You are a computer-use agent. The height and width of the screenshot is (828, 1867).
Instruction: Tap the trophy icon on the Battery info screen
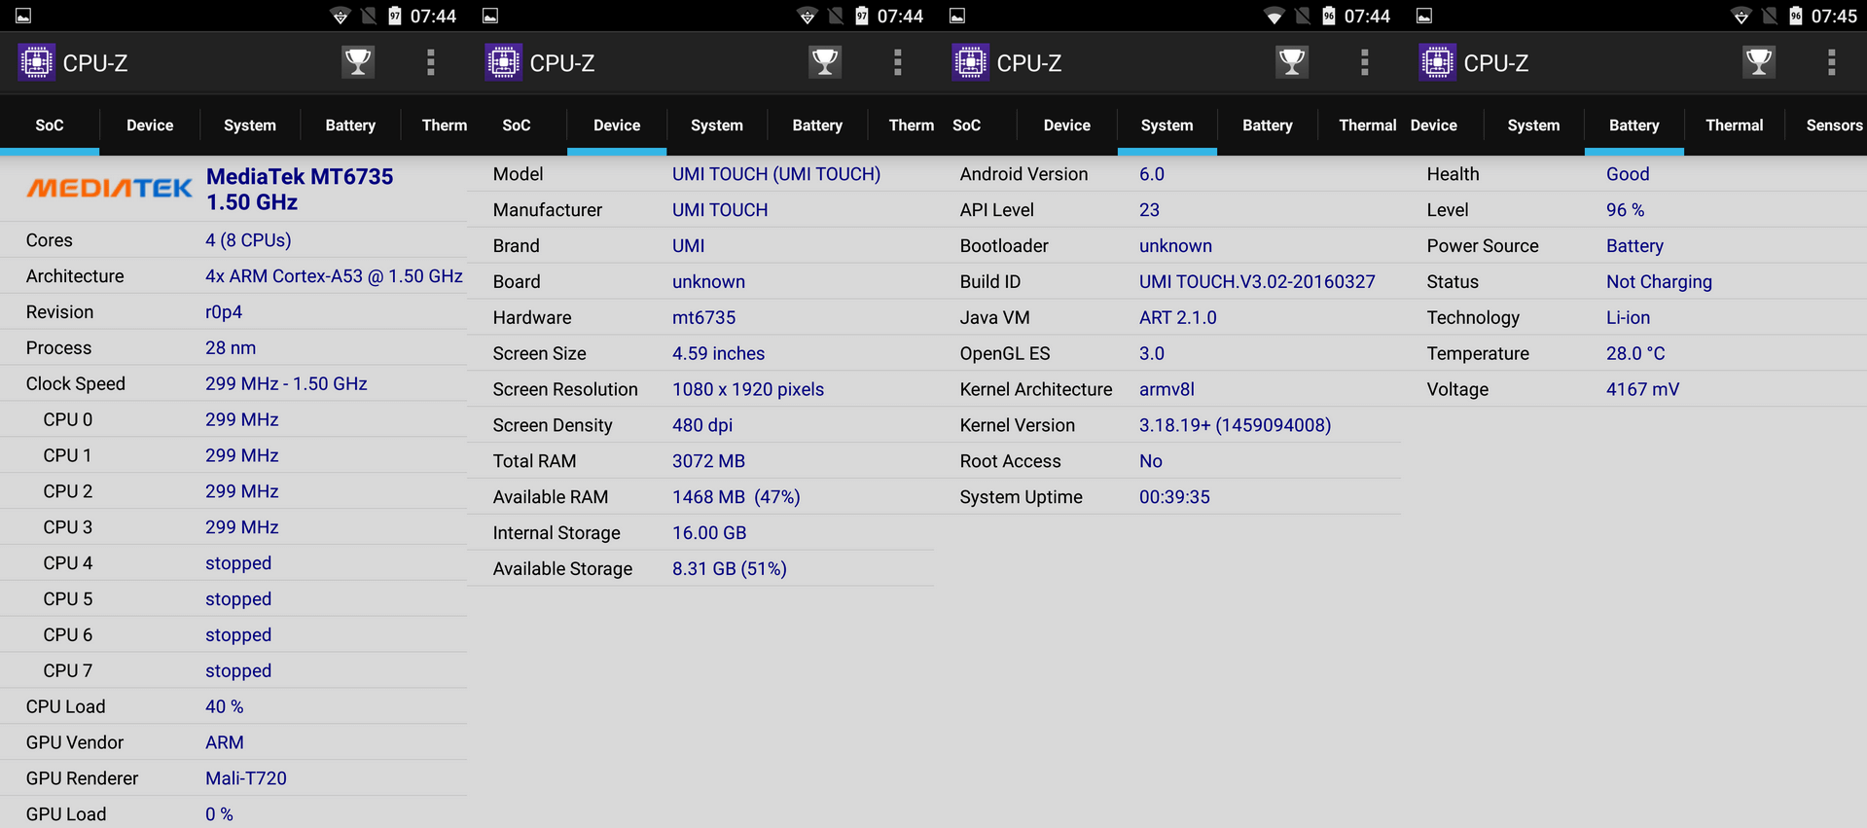1759,62
